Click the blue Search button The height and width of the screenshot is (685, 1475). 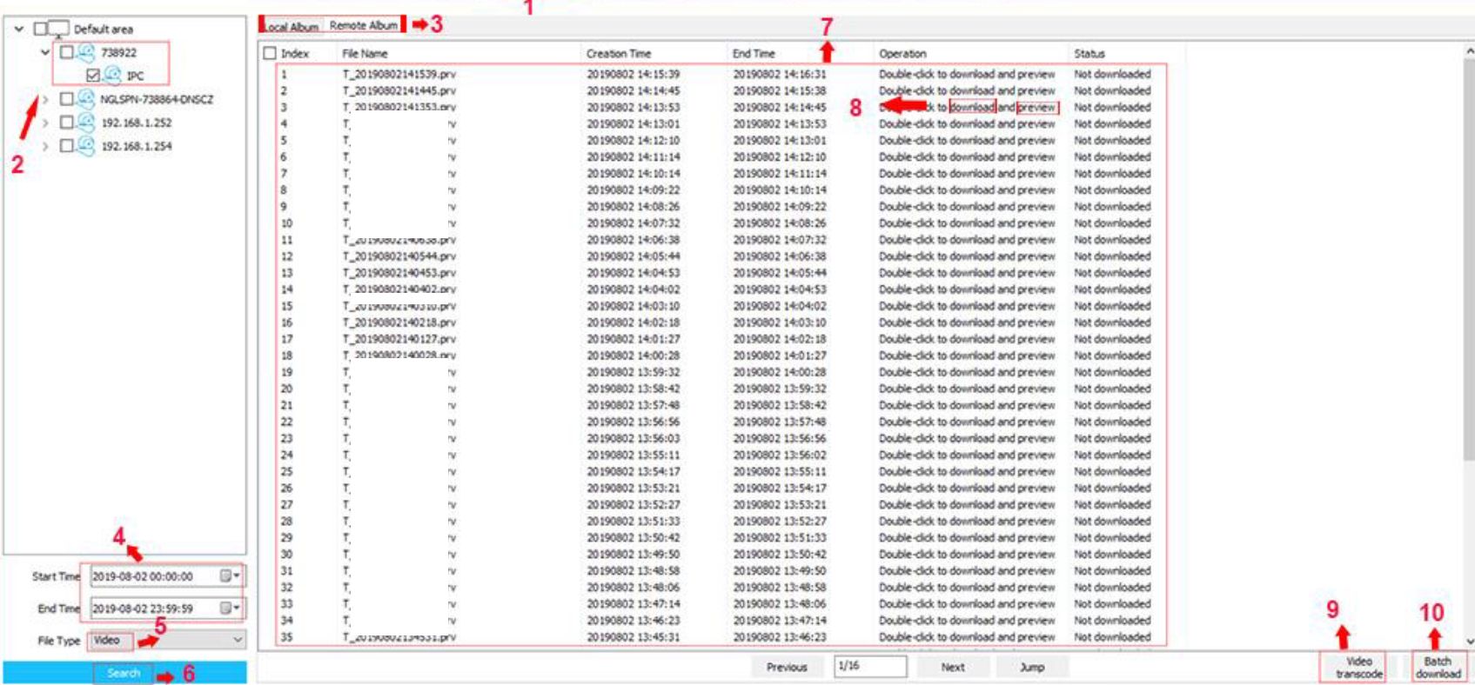pos(124,673)
